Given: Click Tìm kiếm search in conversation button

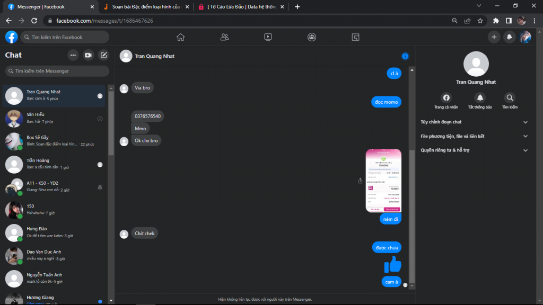Looking at the screenshot, I should pyautogui.click(x=510, y=98).
